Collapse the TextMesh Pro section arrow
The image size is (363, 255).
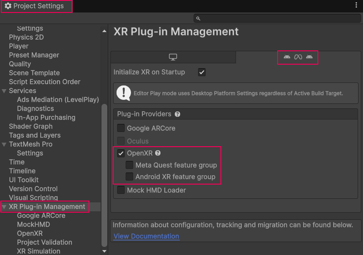coord(4,144)
